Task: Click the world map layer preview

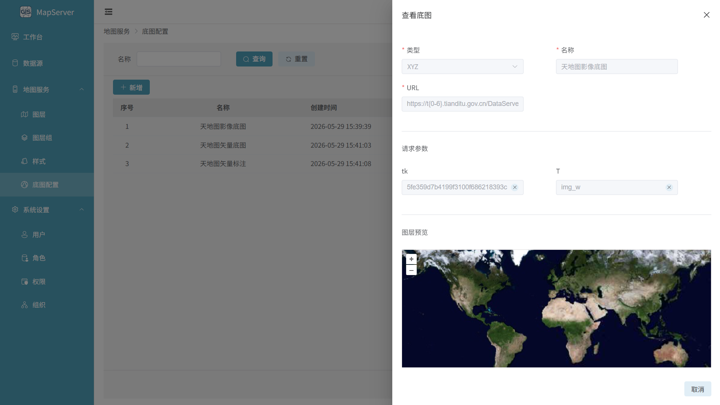Action: click(x=556, y=309)
